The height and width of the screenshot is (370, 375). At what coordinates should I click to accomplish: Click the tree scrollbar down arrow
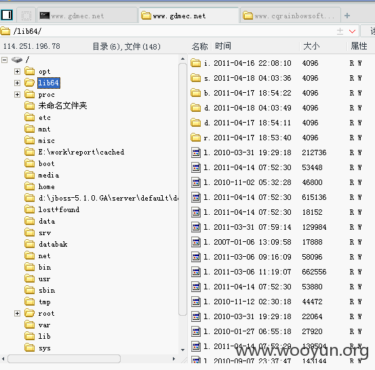pos(182,350)
